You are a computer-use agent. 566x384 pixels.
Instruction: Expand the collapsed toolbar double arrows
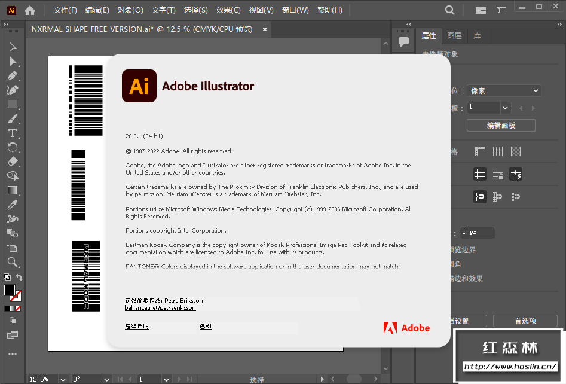(x=6, y=24)
